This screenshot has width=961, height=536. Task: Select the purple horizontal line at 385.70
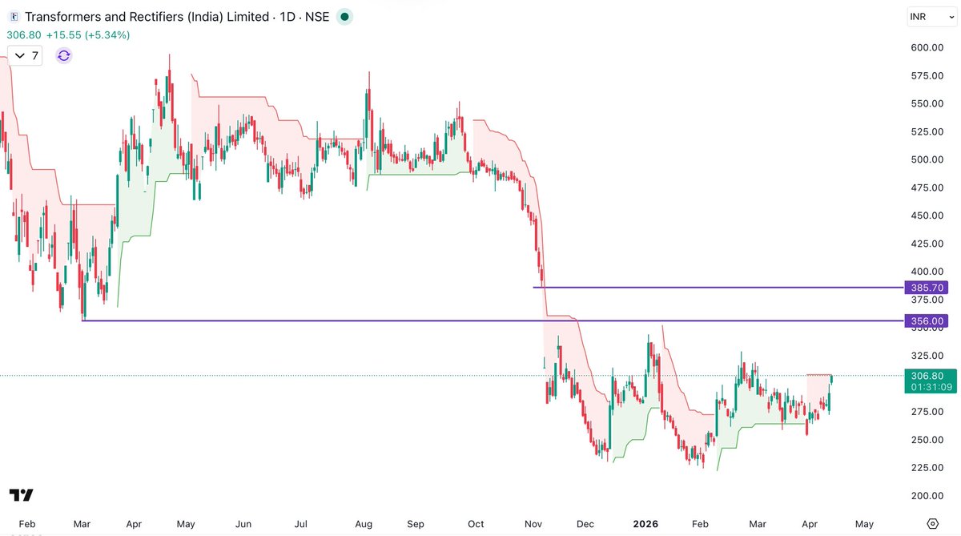click(718, 287)
